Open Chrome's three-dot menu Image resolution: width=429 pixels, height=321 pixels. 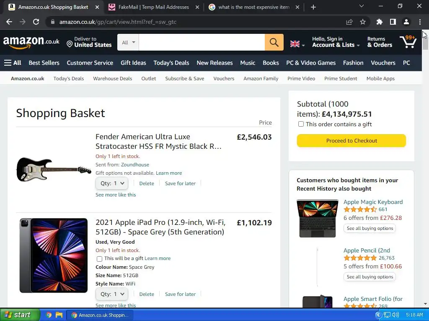420,22
